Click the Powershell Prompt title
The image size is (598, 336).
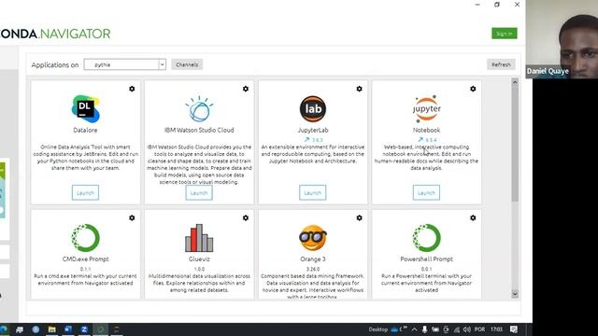coord(426,259)
